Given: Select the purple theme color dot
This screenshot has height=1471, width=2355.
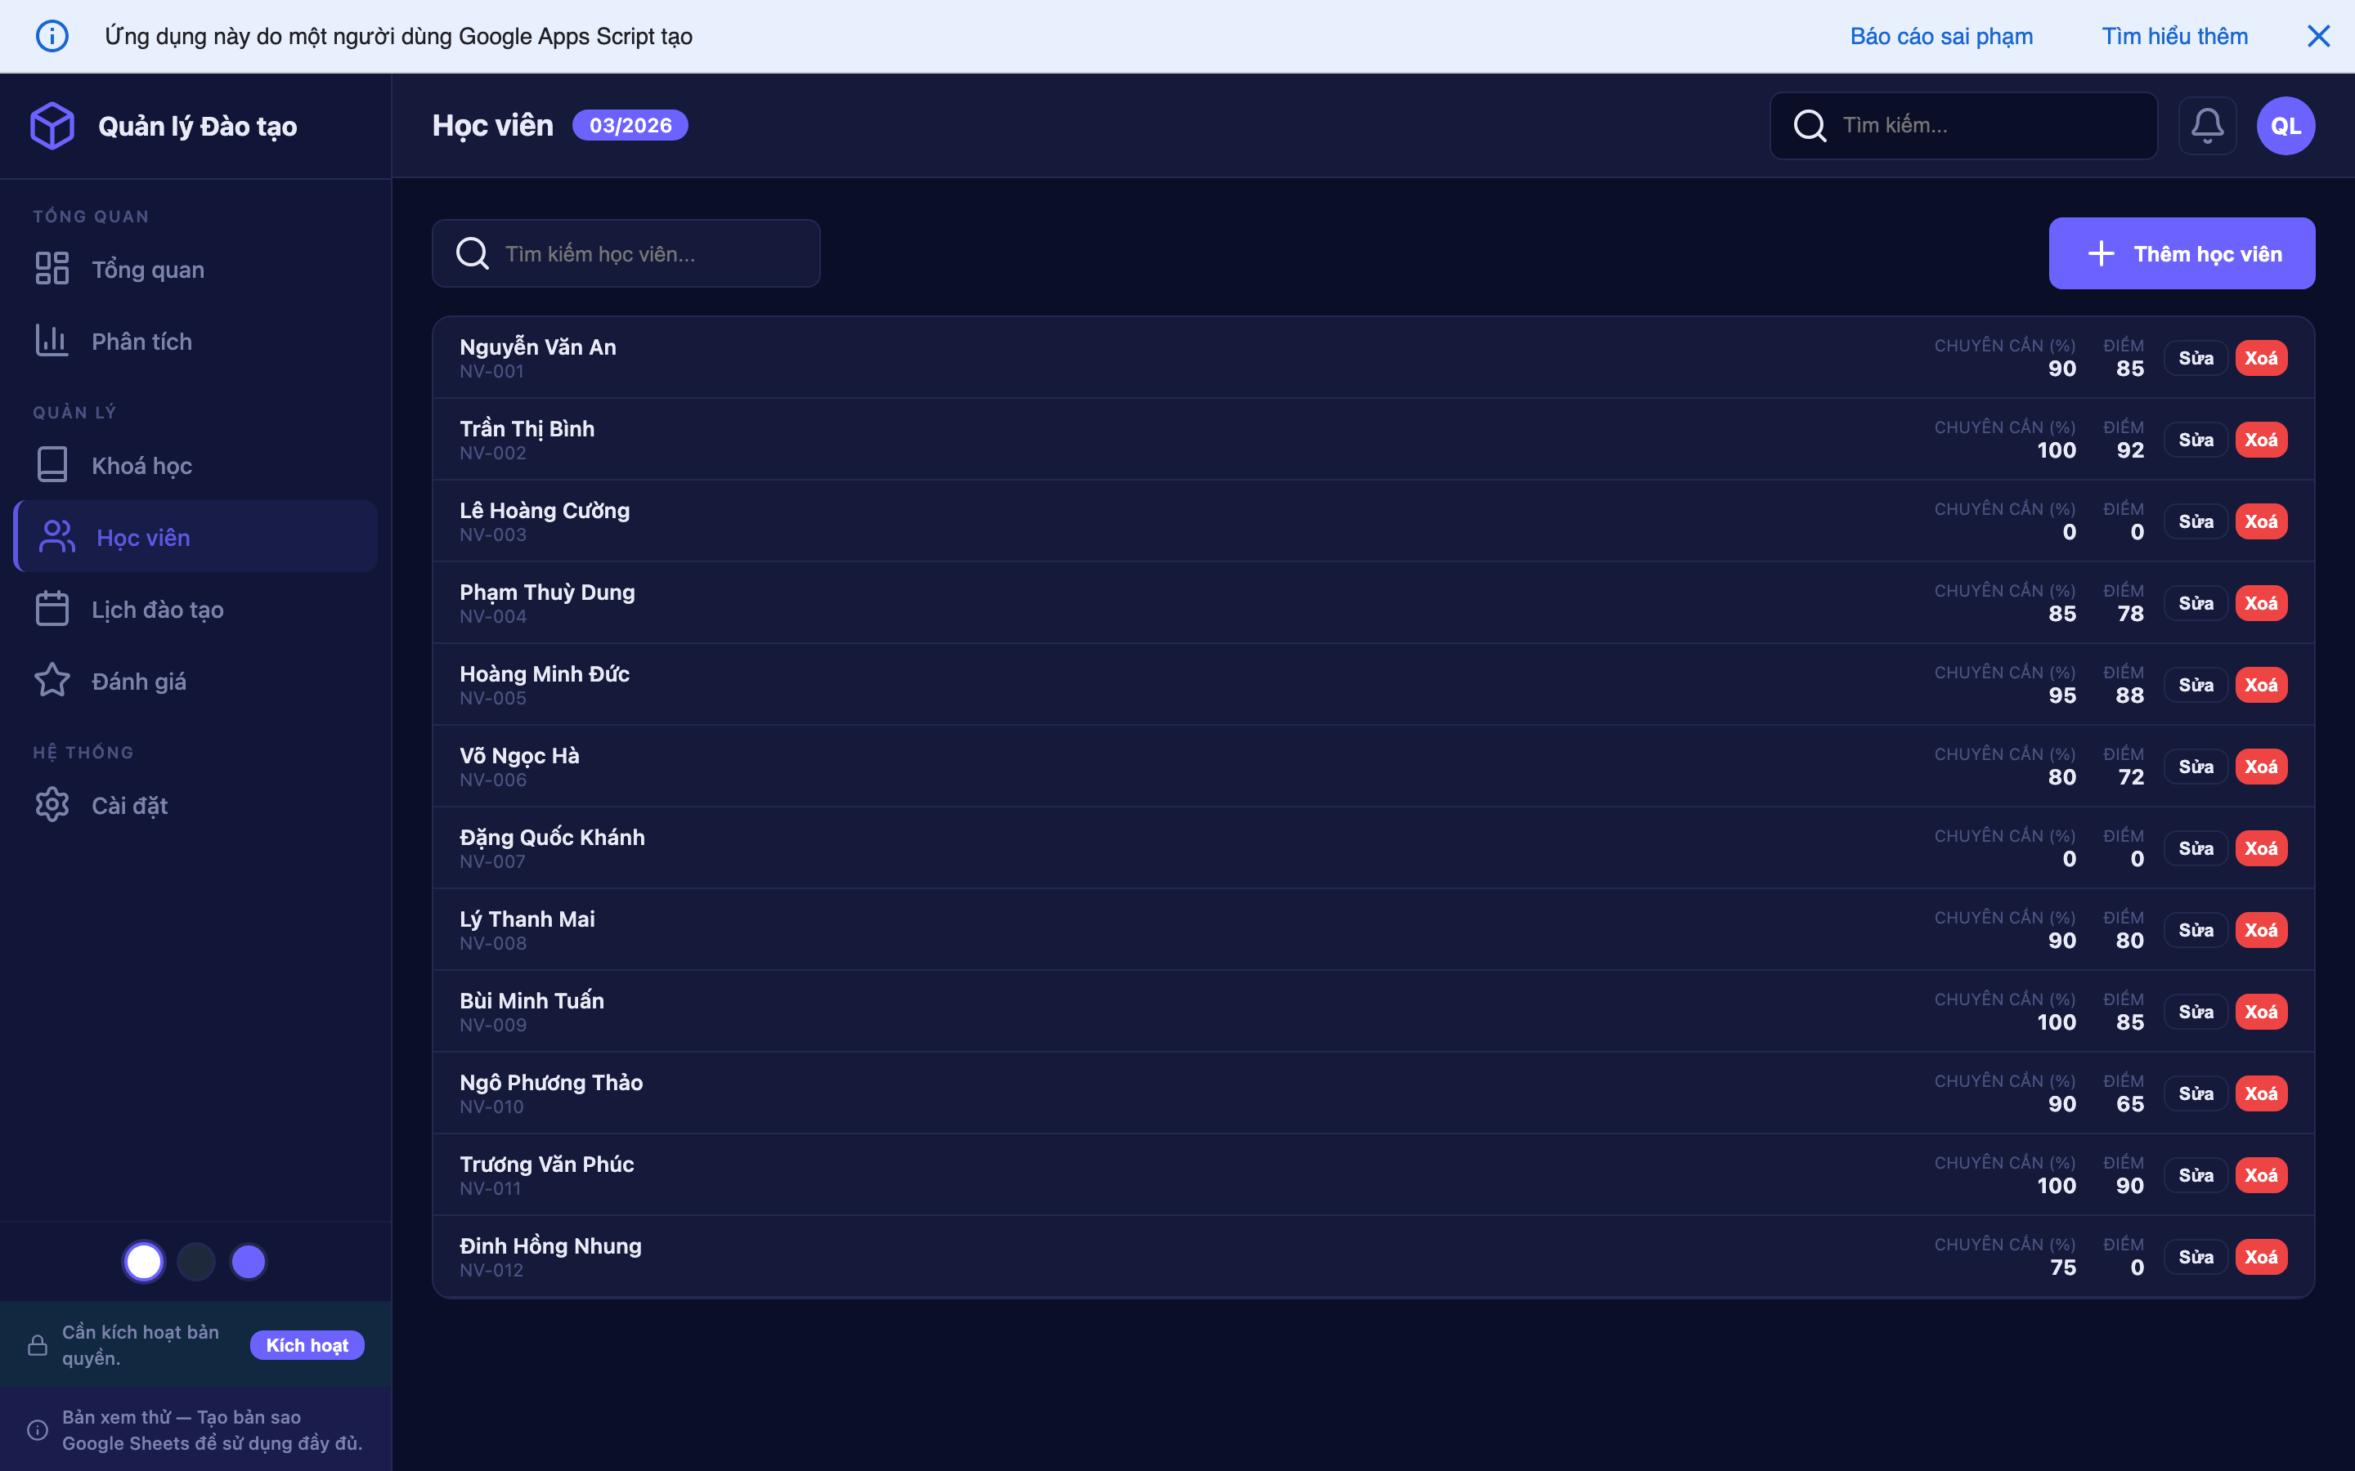Looking at the screenshot, I should (248, 1262).
